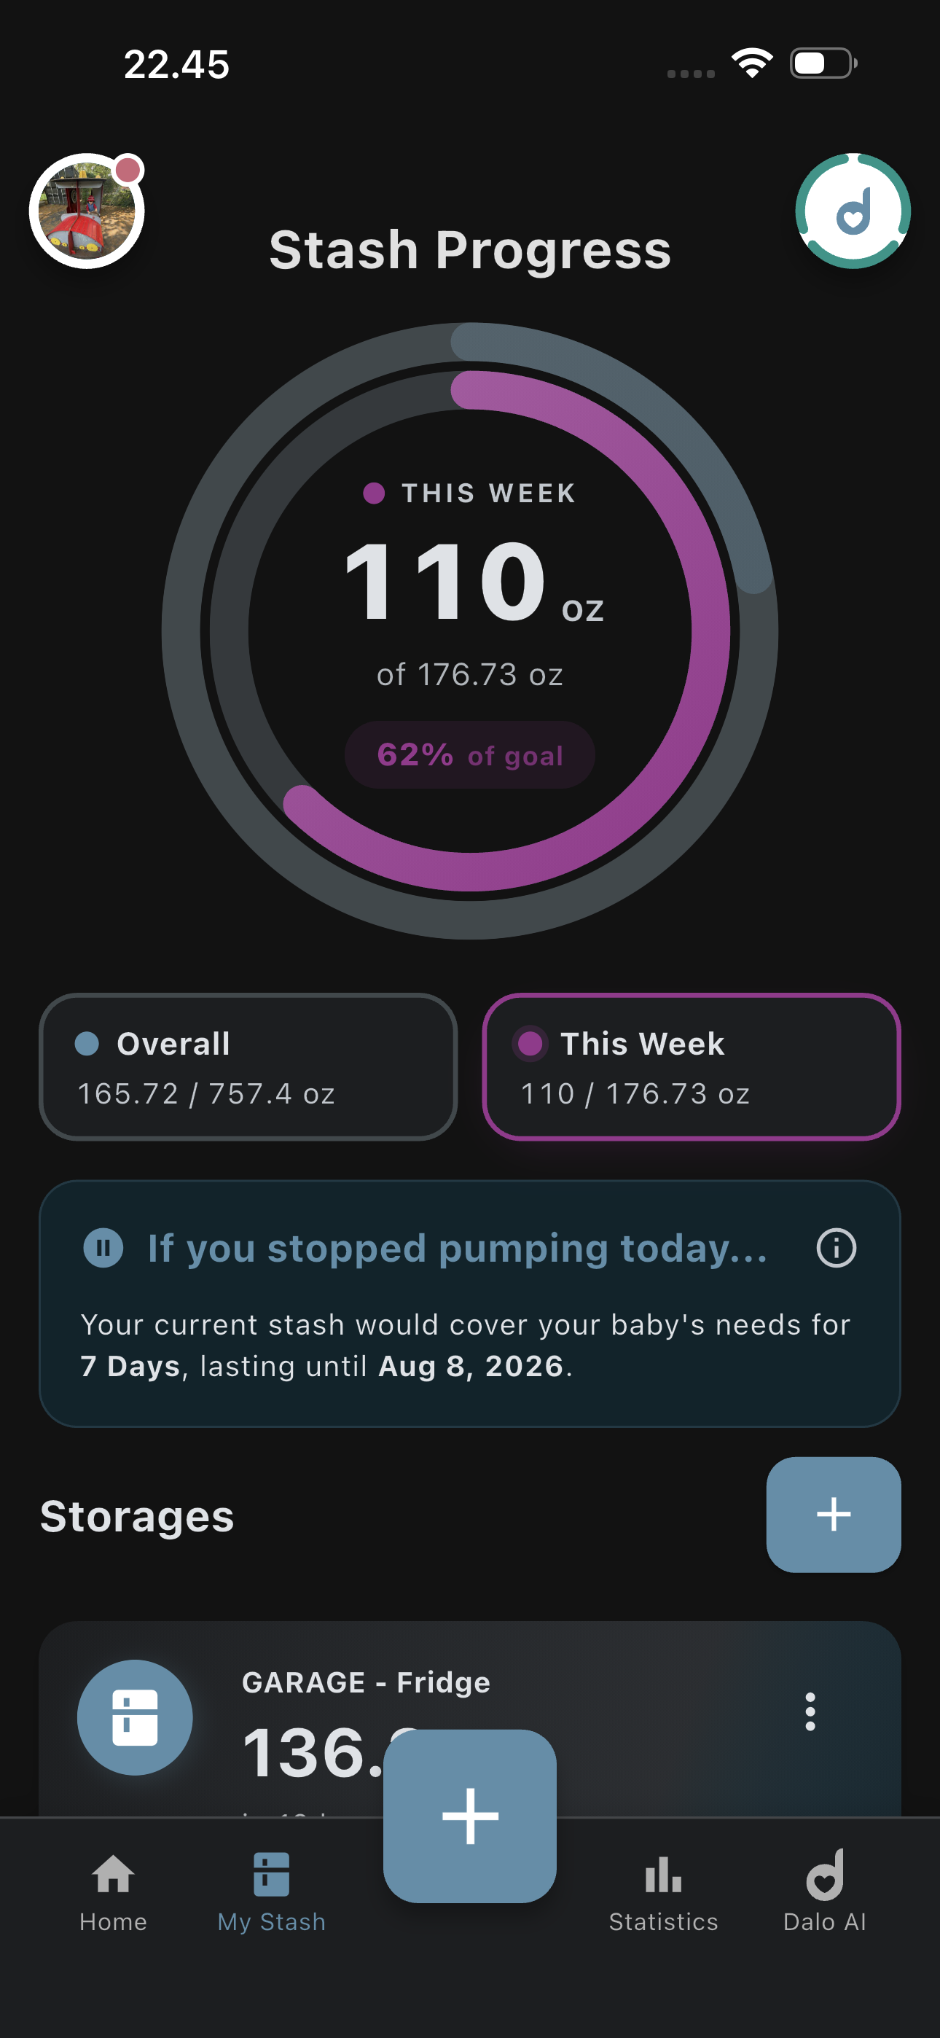Open GARAGE - Fridge three-dot menu

(x=810, y=1711)
